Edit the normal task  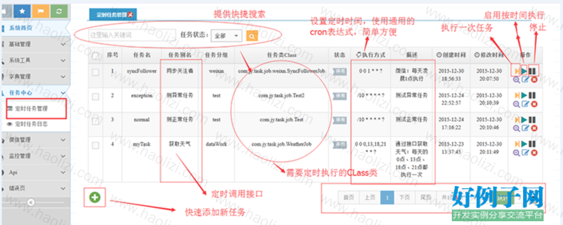[525, 128]
